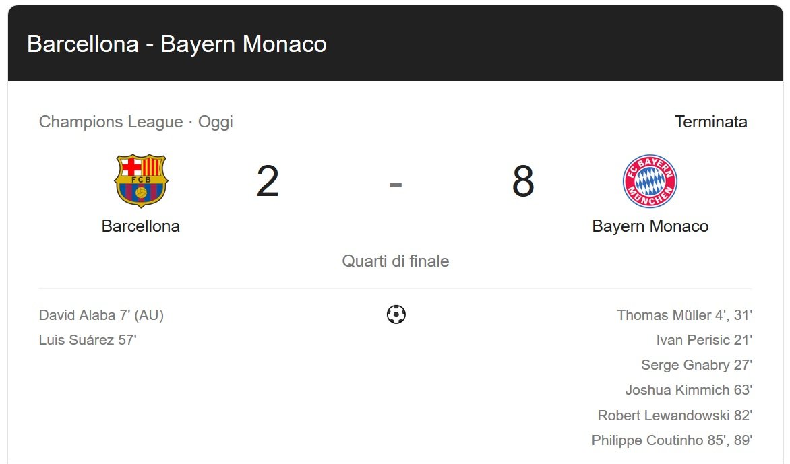This screenshot has width=790, height=464.
Task: Click Barcelona's score of 2
Action: pyautogui.click(x=268, y=182)
